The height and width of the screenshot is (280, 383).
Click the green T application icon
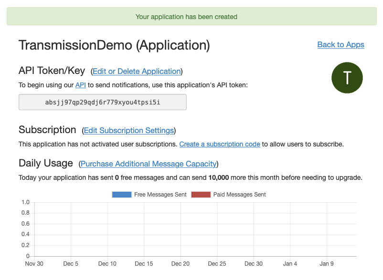[x=347, y=78]
